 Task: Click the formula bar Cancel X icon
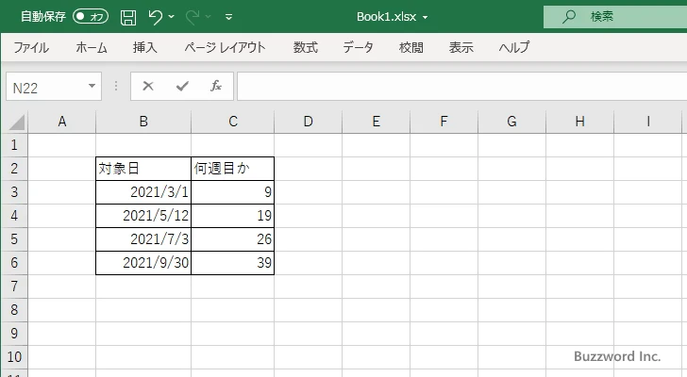[148, 86]
